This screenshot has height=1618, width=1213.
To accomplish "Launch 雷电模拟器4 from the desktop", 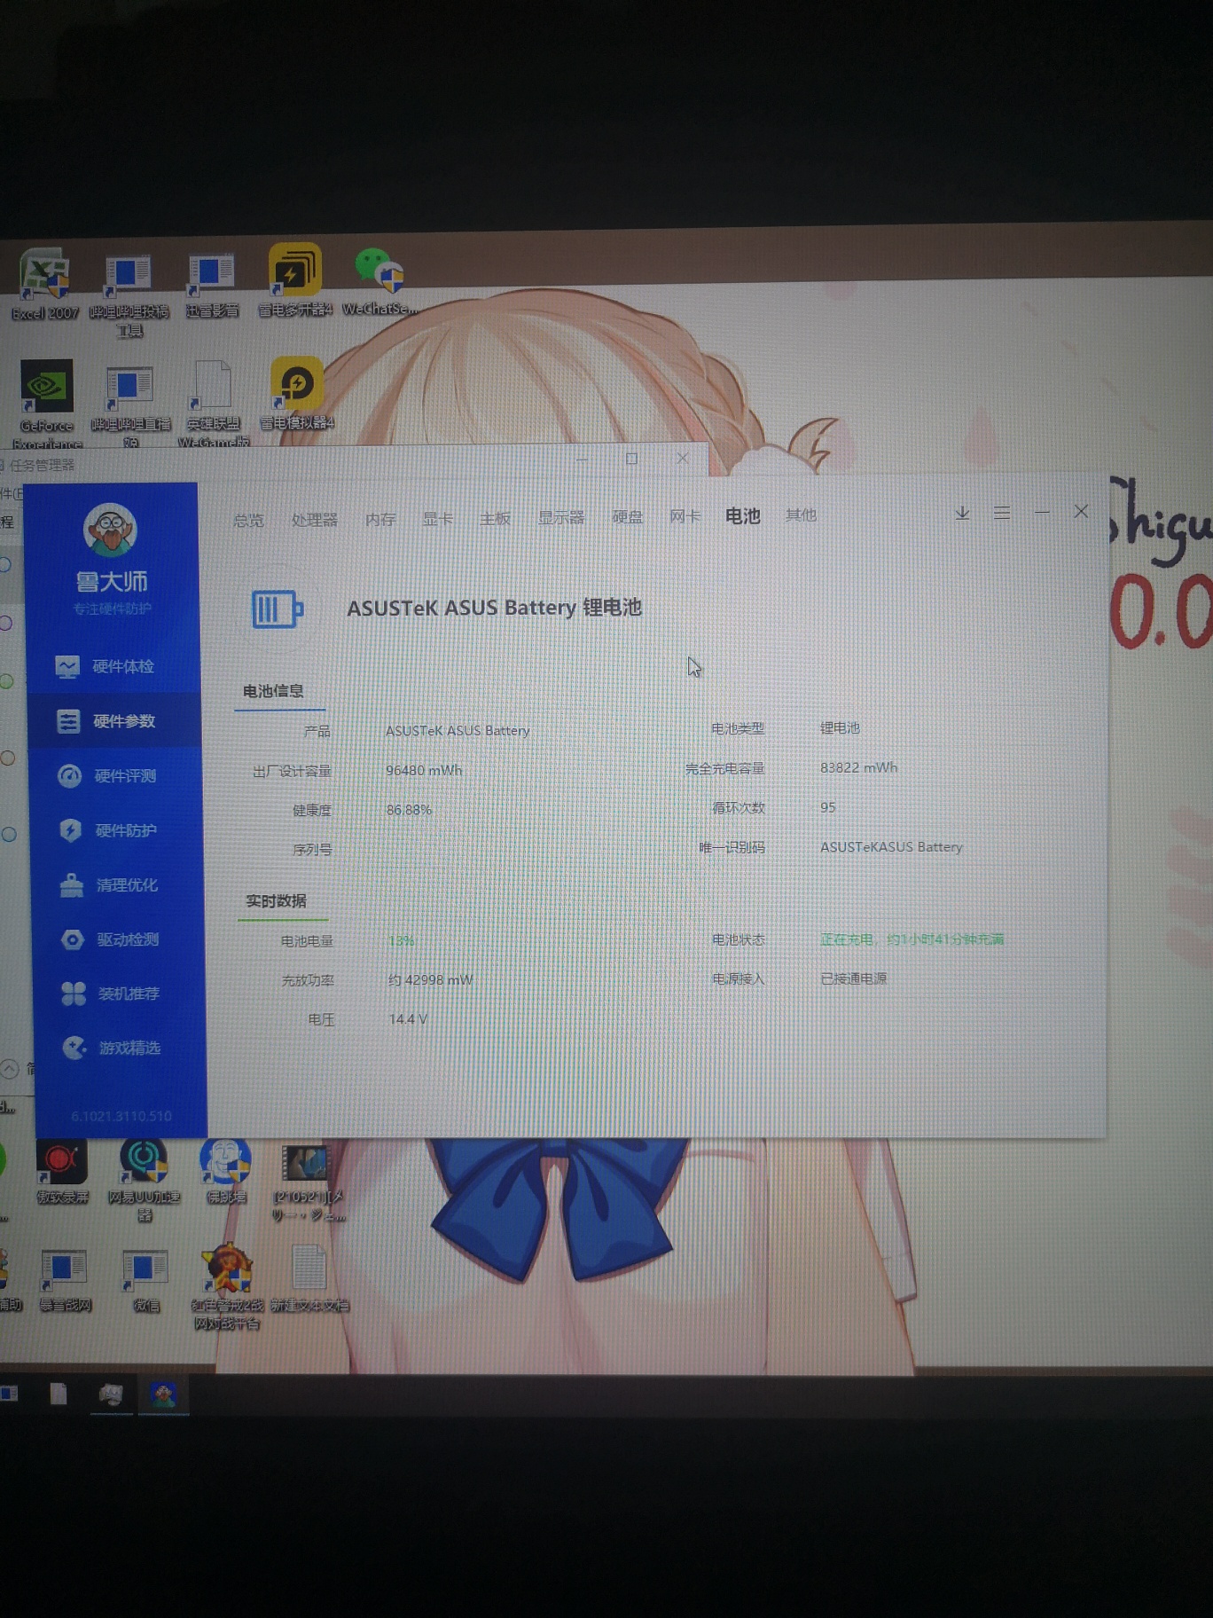I will pos(297,394).
